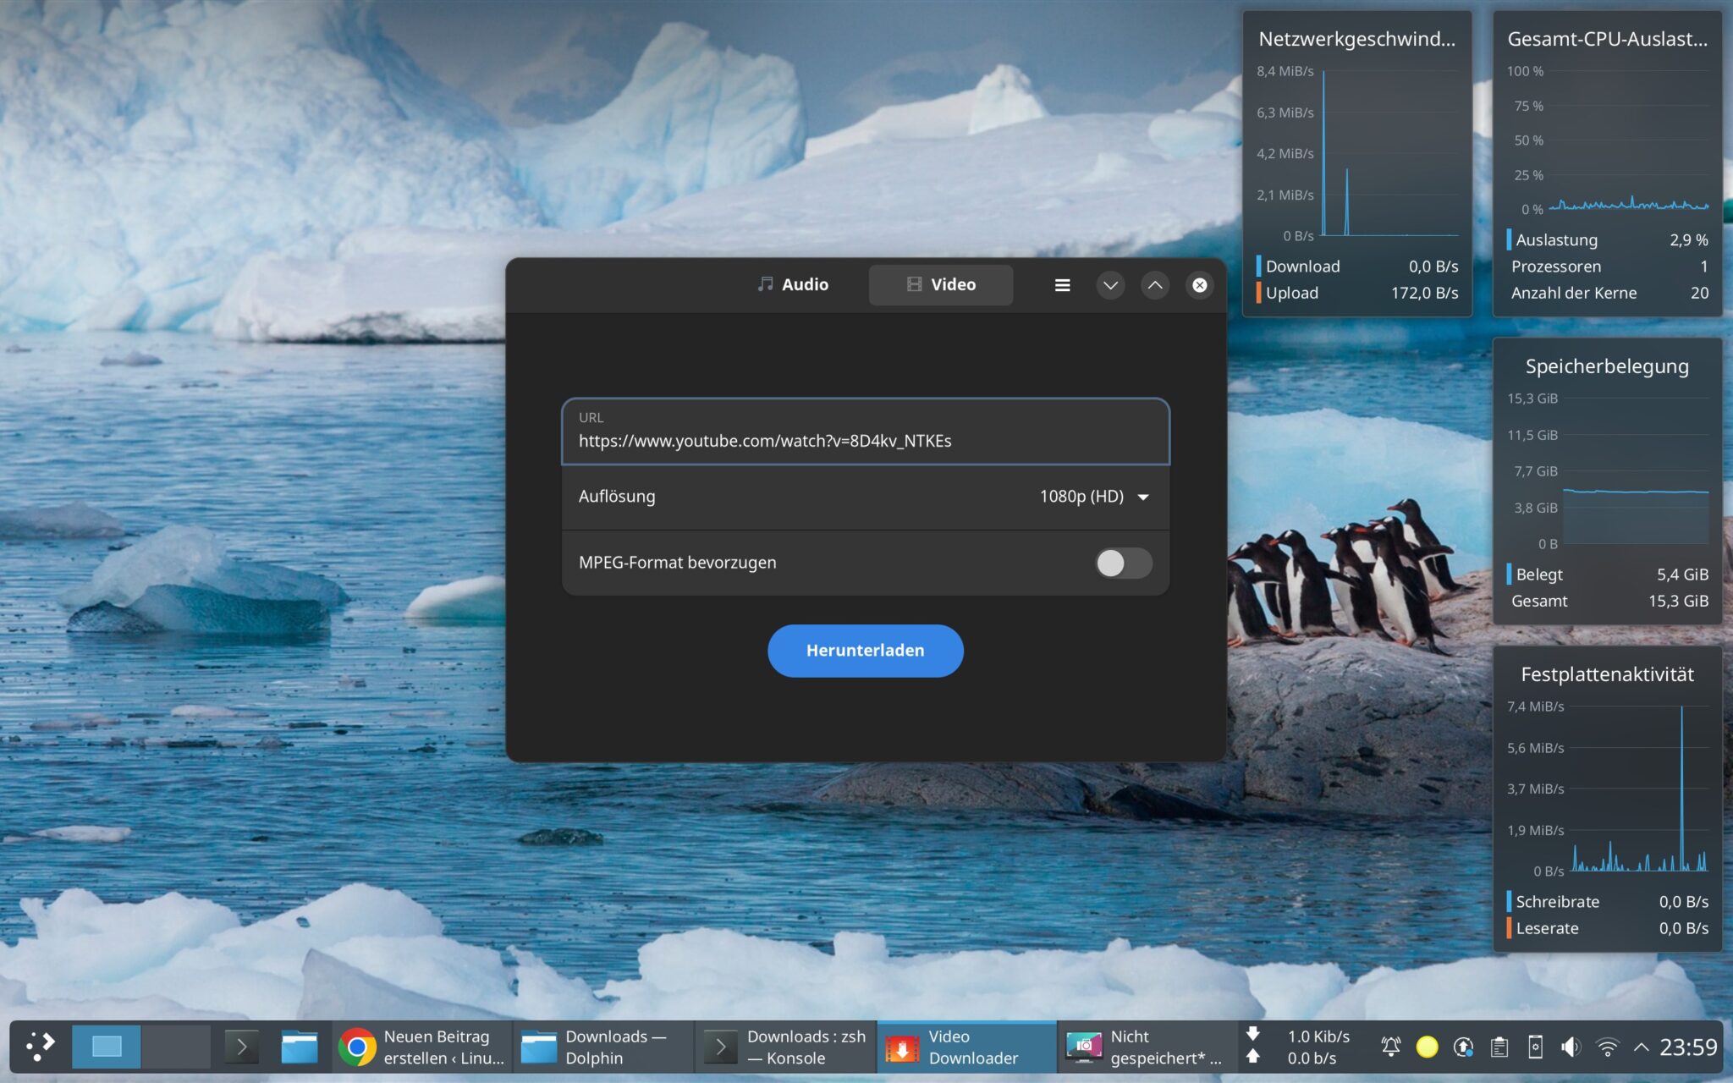Expand hidden tray icons with the chevron
Viewport: 1733px width, 1083px height.
click(x=1642, y=1046)
